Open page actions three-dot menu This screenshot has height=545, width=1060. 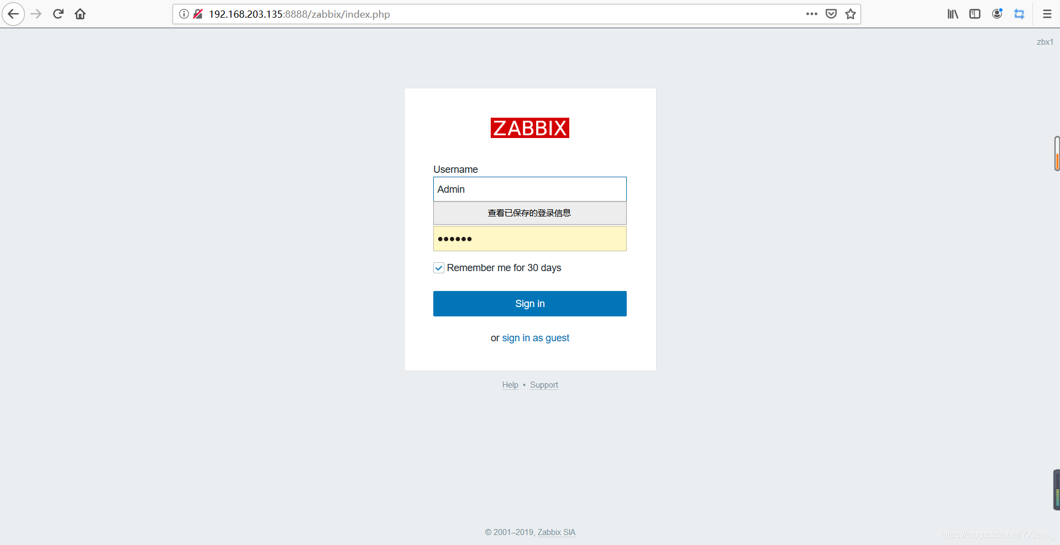(x=811, y=14)
